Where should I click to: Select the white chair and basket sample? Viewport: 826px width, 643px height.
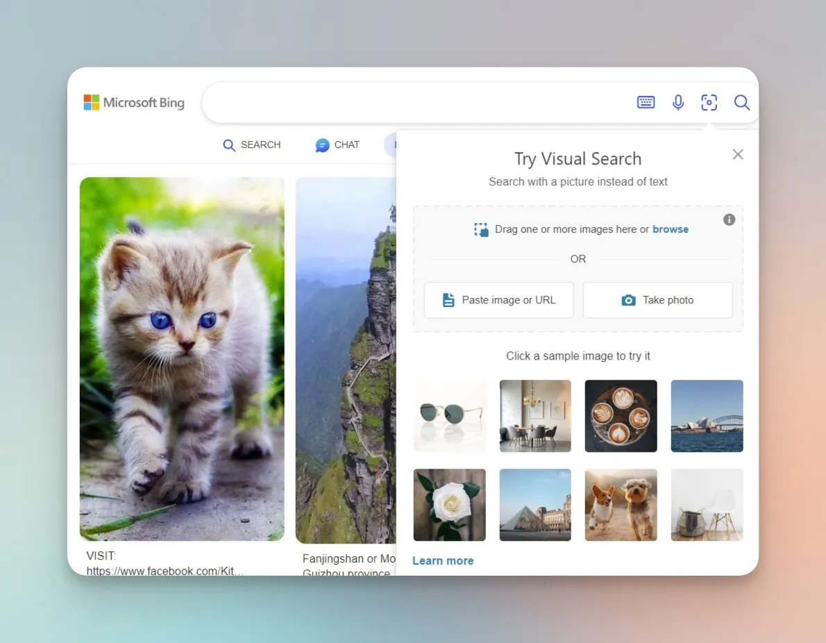pyautogui.click(x=707, y=505)
